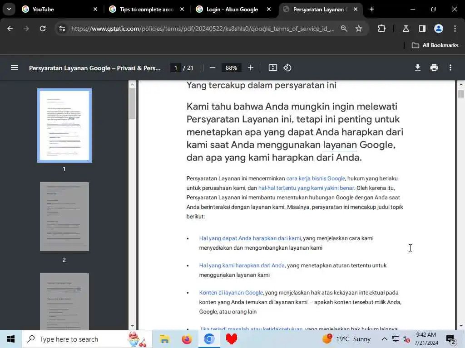Open the tab search dropdown arrow

pyautogui.click(x=9, y=9)
